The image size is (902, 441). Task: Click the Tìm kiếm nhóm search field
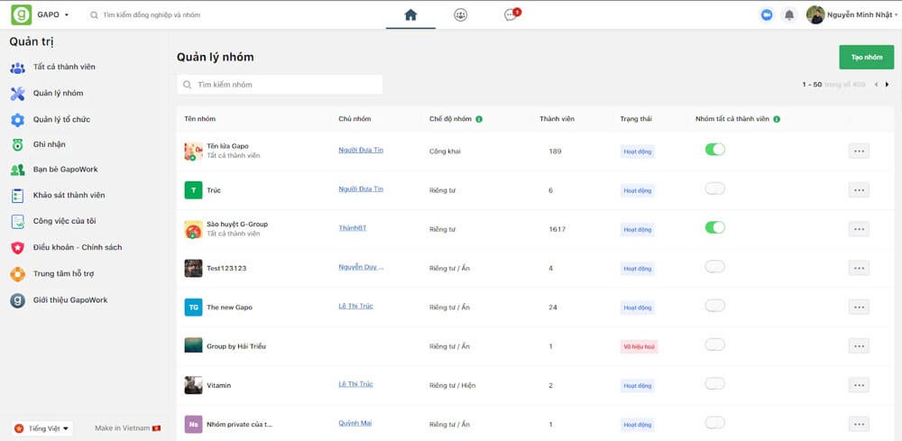[x=280, y=85]
